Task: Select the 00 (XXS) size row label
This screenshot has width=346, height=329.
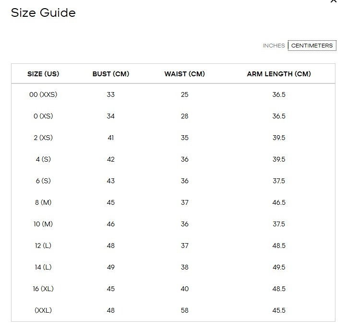Action: pyautogui.click(x=43, y=94)
